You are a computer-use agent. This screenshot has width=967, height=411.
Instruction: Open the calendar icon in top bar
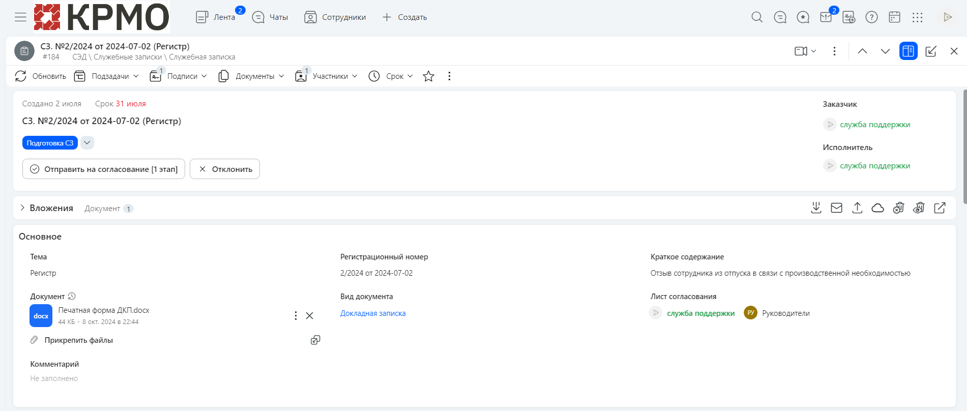(894, 17)
